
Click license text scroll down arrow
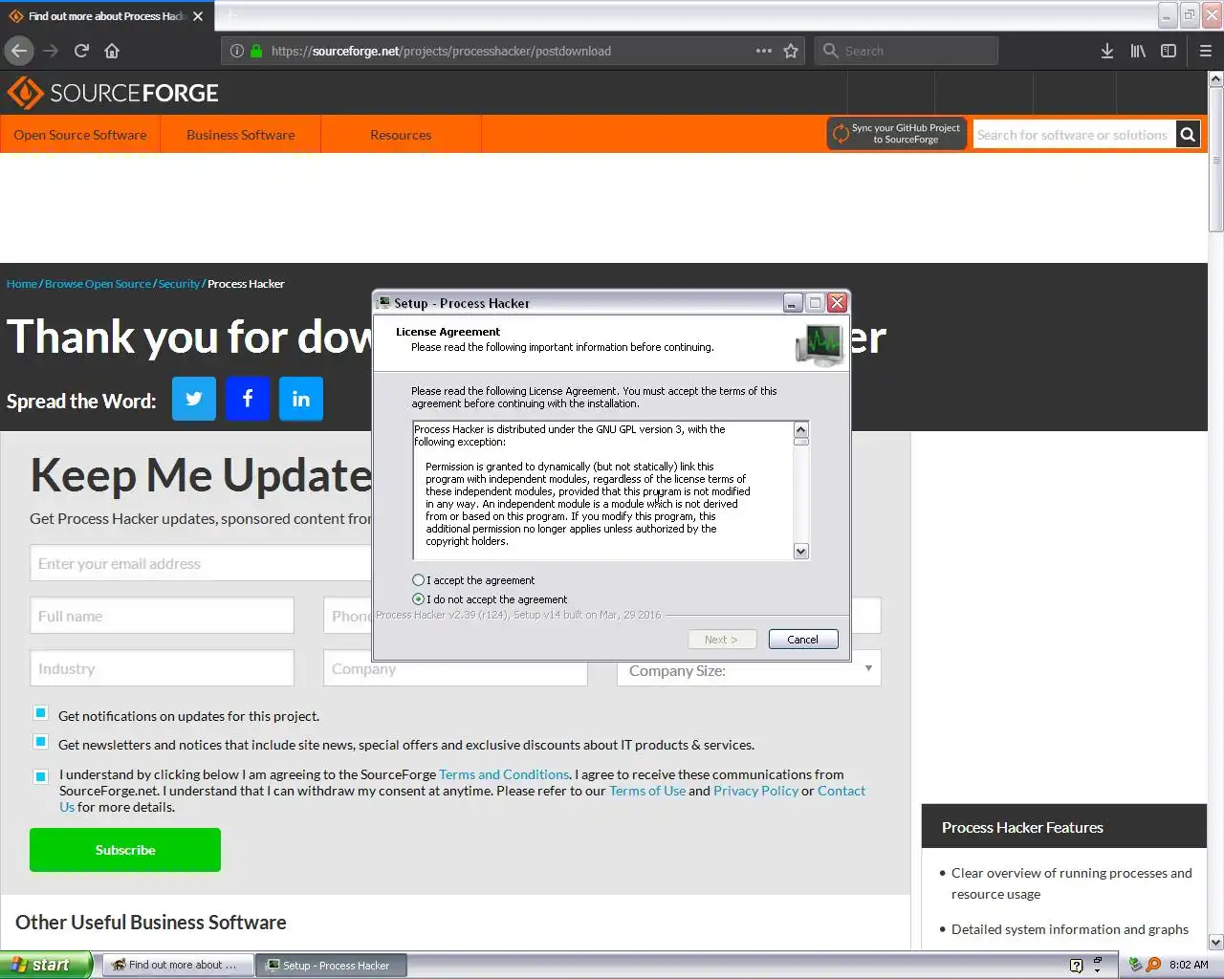(x=801, y=552)
